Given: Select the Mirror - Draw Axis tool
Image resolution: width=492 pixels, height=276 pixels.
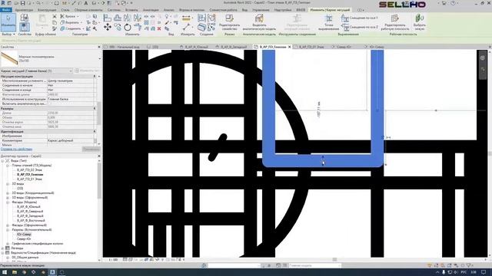Looking at the screenshot, I should [138, 18].
